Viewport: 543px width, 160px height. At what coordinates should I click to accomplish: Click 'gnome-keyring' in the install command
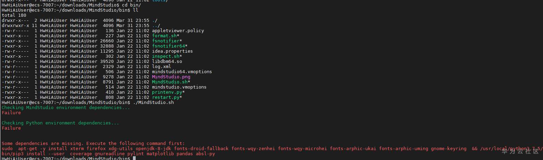pos(448,149)
